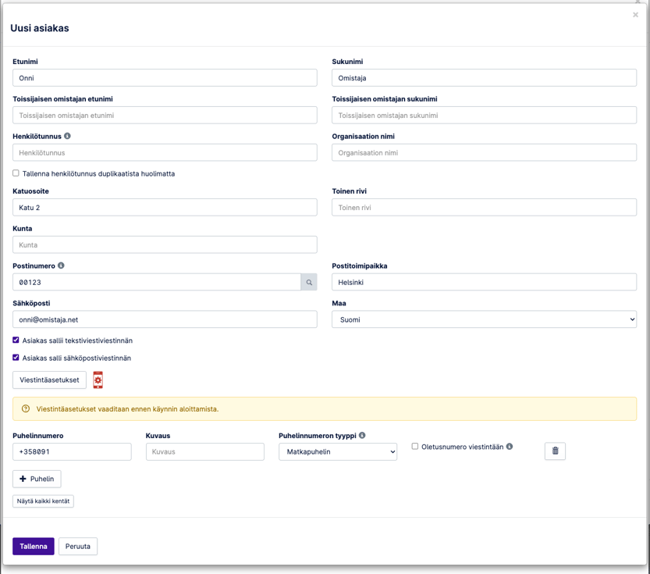Click info icon next to Puhelinnumeron tyyppi
The width and height of the screenshot is (650, 574).
pos(364,434)
